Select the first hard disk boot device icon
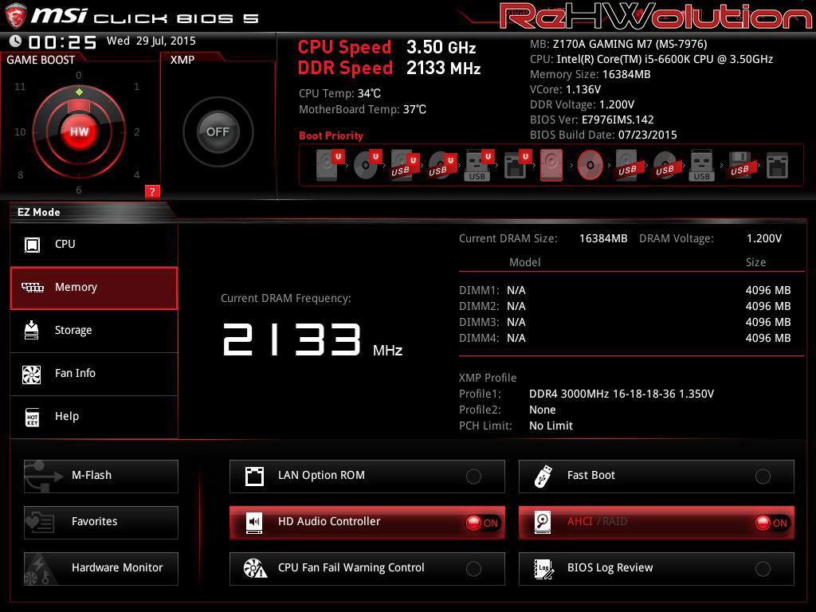This screenshot has width=816, height=612. coord(328,166)
